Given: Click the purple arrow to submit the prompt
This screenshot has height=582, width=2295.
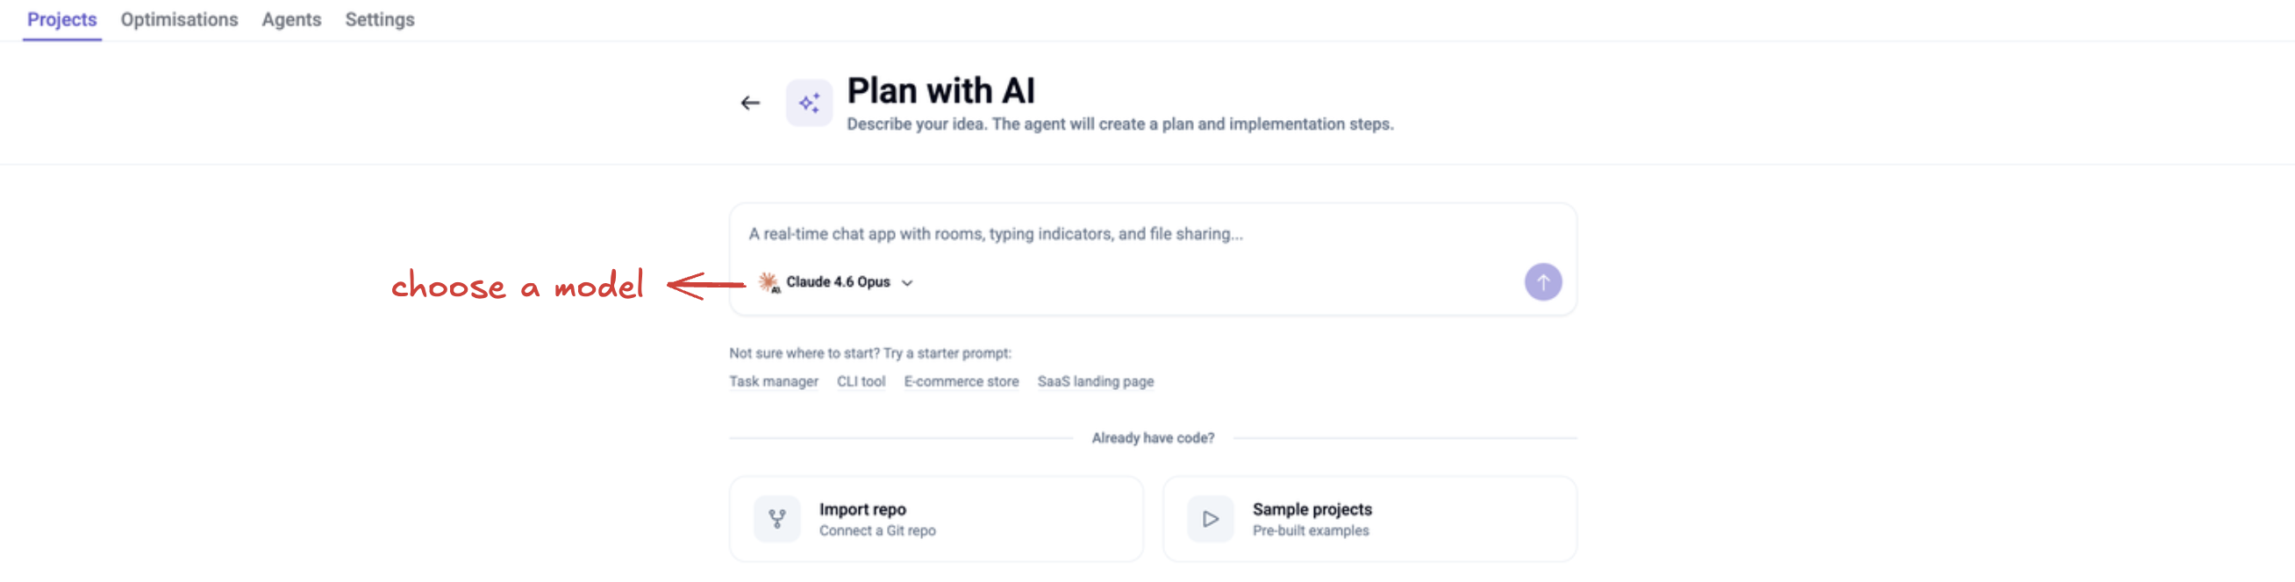Looking at the screenshot, I should point(1543,282).
